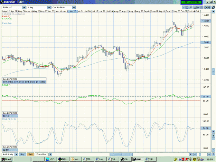The height and width of the screenshot is (162, 216).
Task: Click the volume speaker tray icon
Action: coord(190,159)
